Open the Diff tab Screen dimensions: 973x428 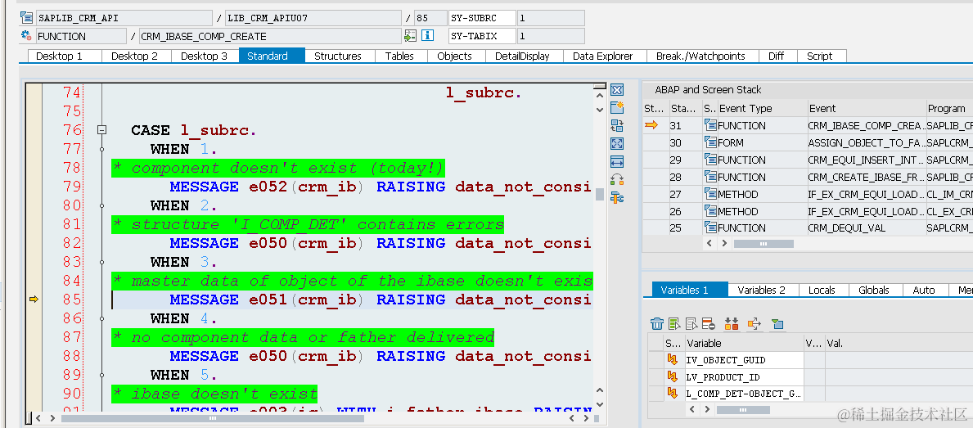777,56
